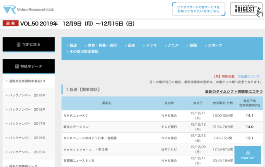
Task: Select NHKニュースおはよう日本・首都圏 row text
Action: pyautogui.click(x=90, y=138)
